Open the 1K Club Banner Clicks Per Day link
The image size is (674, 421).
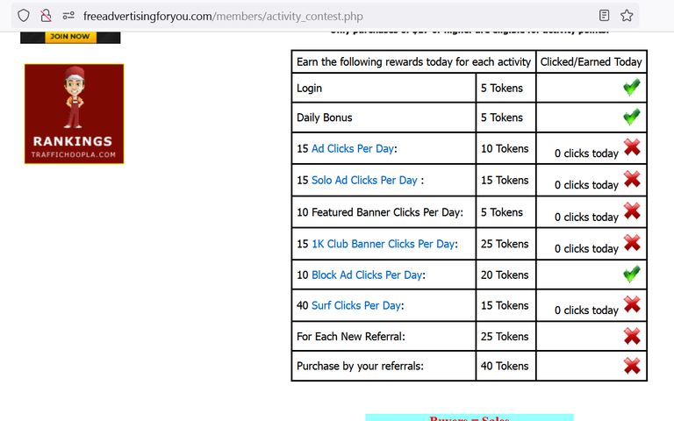pos(383,244)
